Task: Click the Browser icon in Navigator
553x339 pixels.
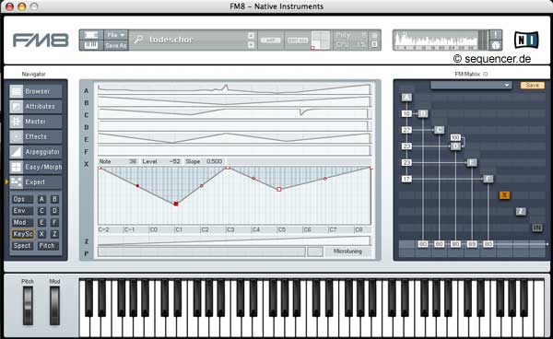Action: [17, 91]
